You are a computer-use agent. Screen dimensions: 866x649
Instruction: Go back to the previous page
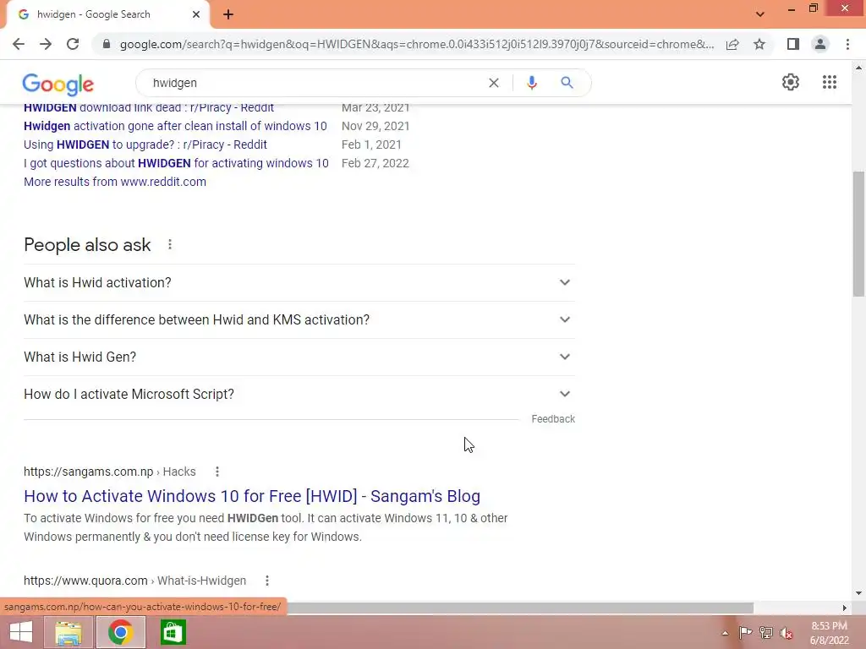pyautogui.click(x=19, y=44)
